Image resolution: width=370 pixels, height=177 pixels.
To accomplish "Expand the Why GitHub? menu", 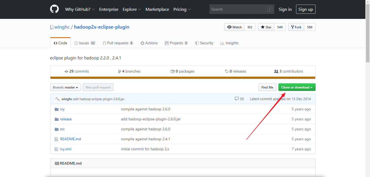I will [80, 9].
